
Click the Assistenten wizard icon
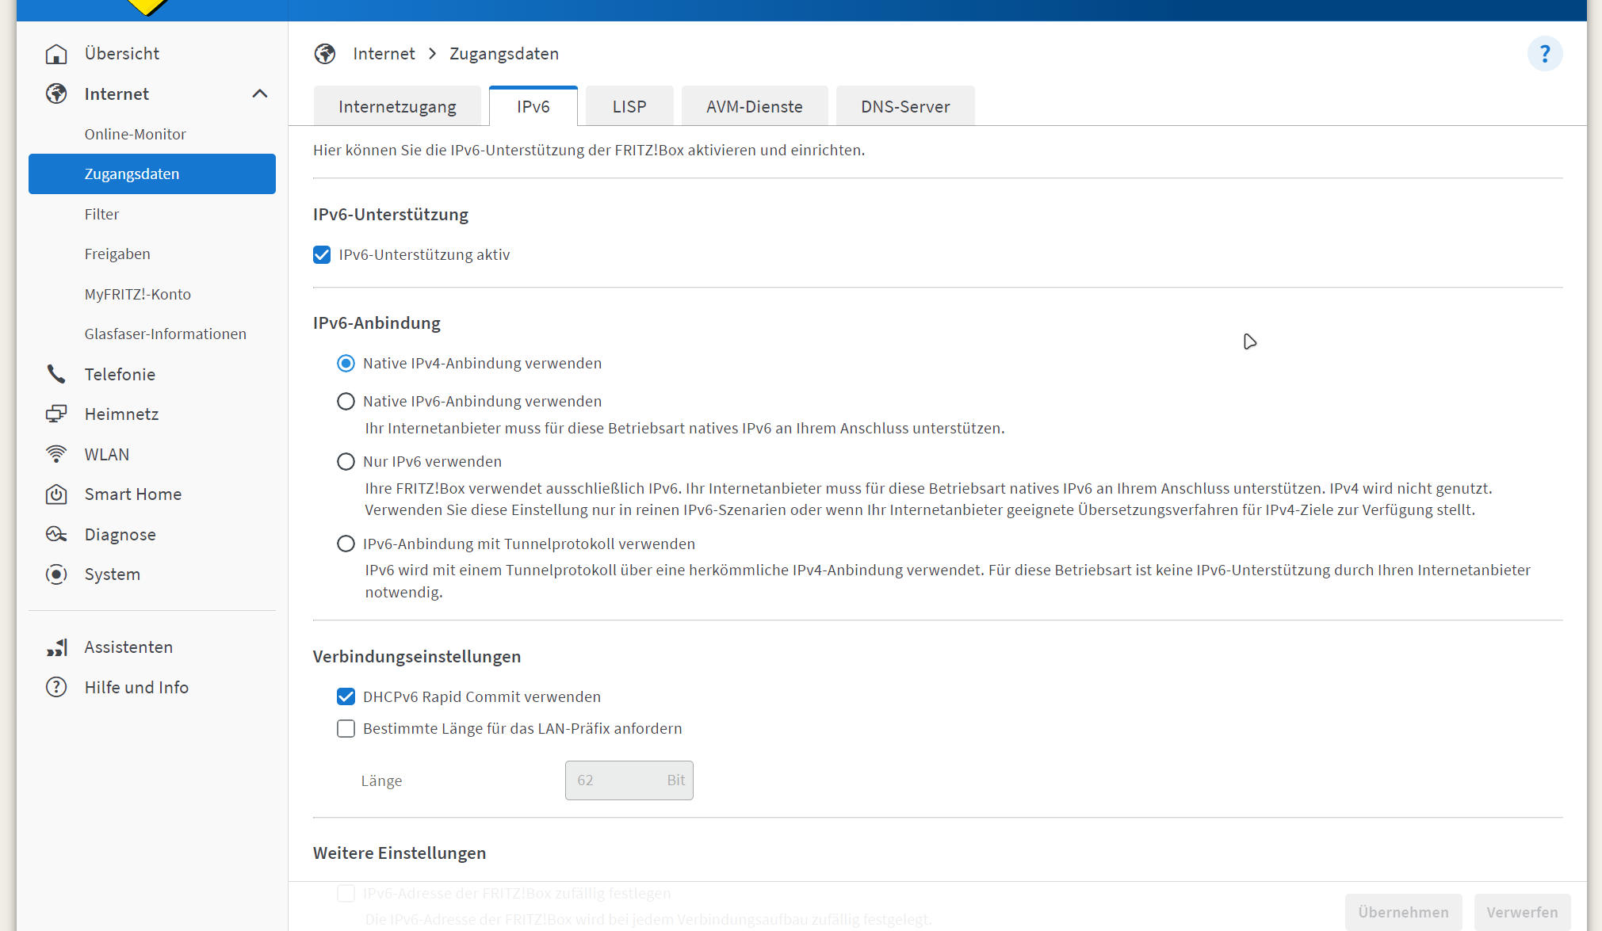(56, 647)
